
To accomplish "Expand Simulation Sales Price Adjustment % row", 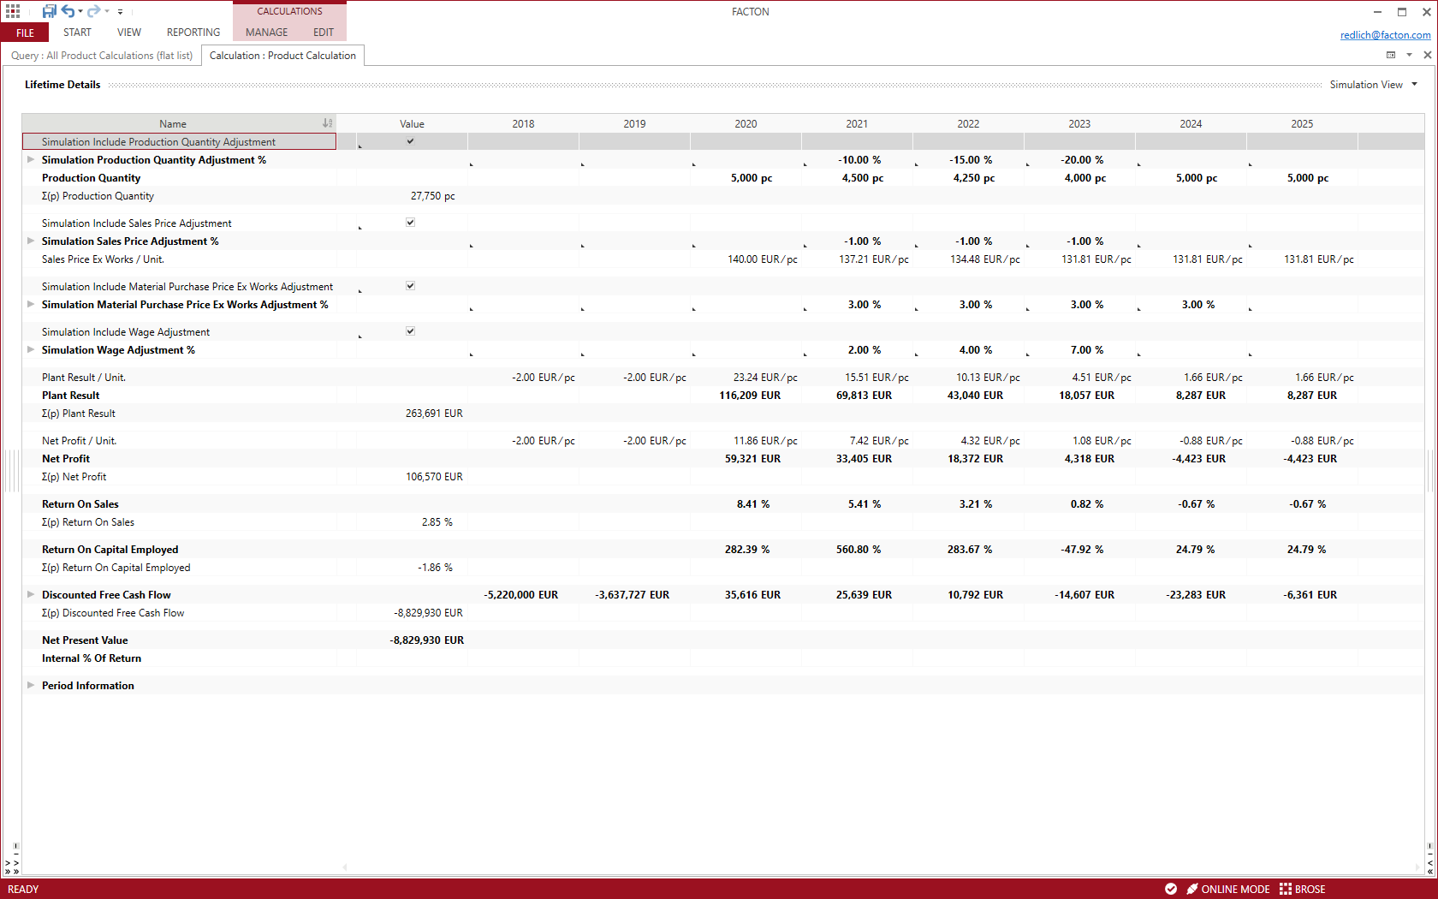I will pyautogui.click(x=31, y=241).
